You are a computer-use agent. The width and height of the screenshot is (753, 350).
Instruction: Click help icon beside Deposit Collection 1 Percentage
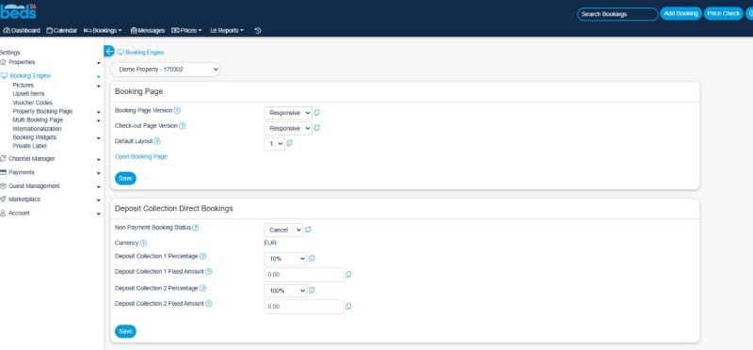(x=202, y=256)
